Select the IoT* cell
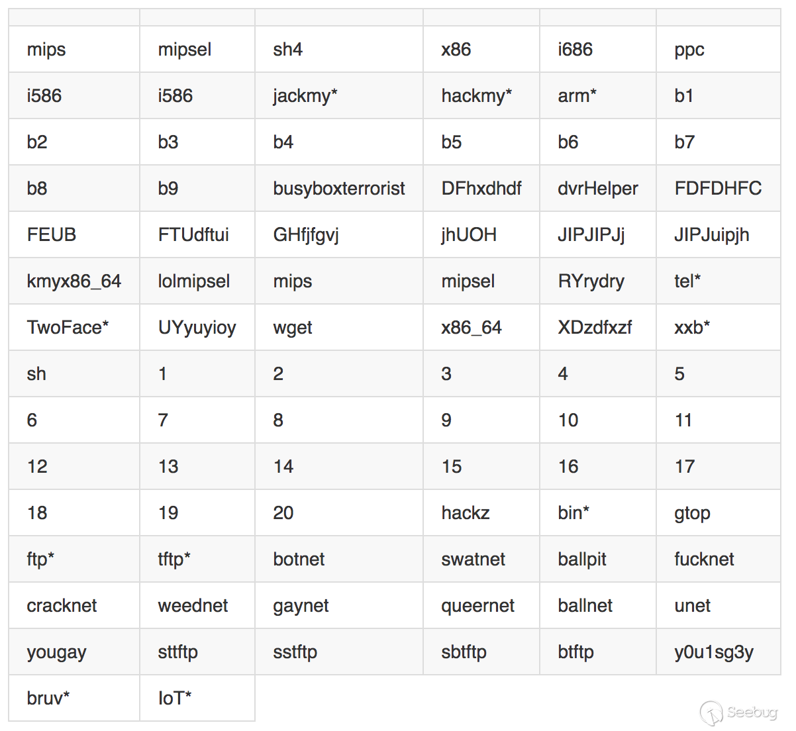 [x=174, y=699]
